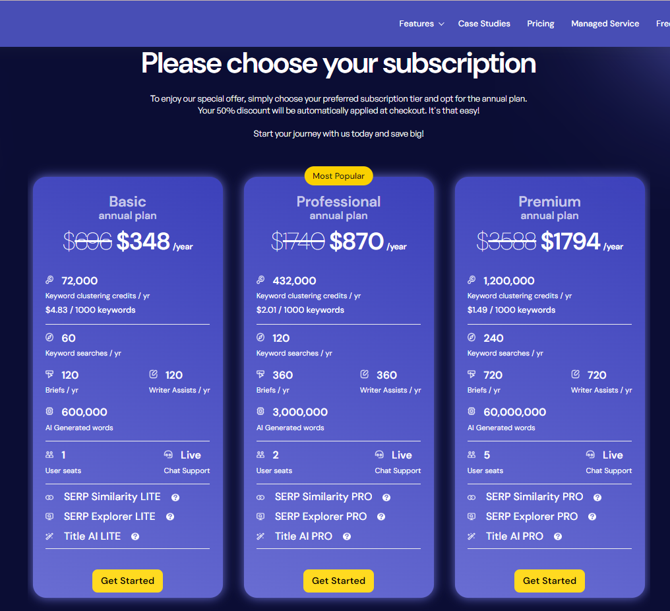This screenshot has width=670, height=611.
Task: Click help icon beside SERP Explorer LITE
Action: [170, 517]
